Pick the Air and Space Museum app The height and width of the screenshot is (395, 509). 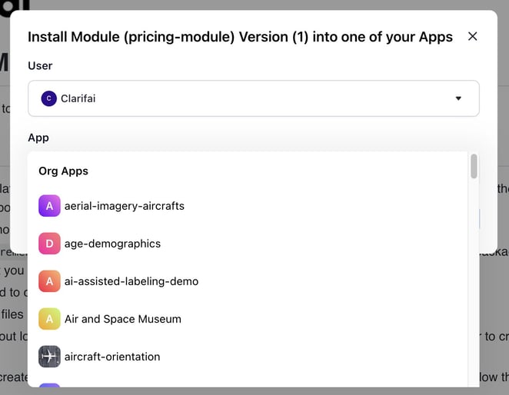click(123, 319)
